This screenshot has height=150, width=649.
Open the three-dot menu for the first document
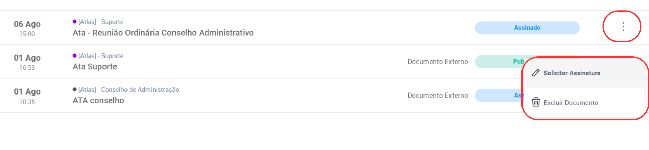[623, 27]
